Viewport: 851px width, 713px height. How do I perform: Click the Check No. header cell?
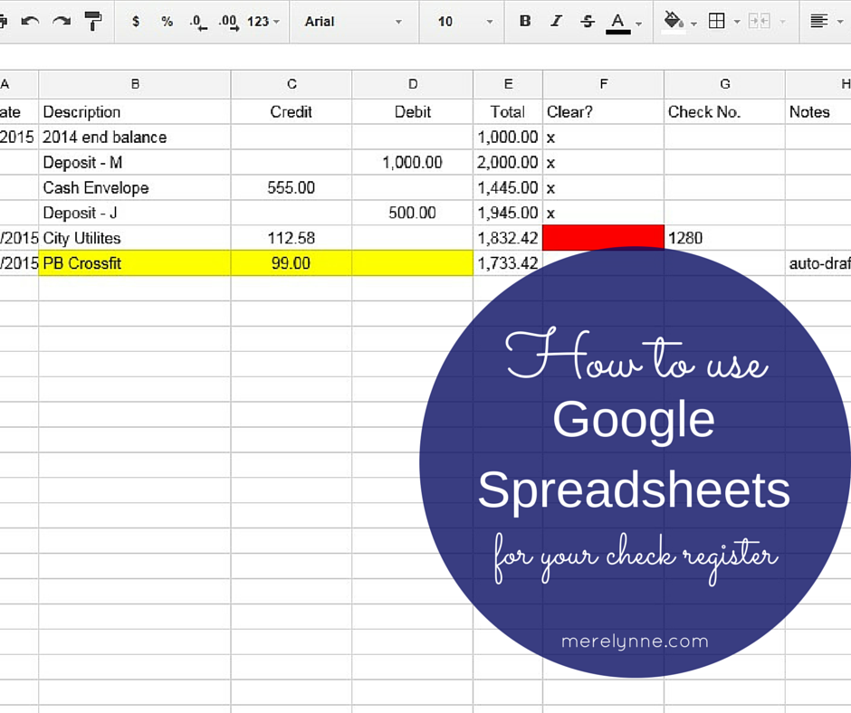724,112
